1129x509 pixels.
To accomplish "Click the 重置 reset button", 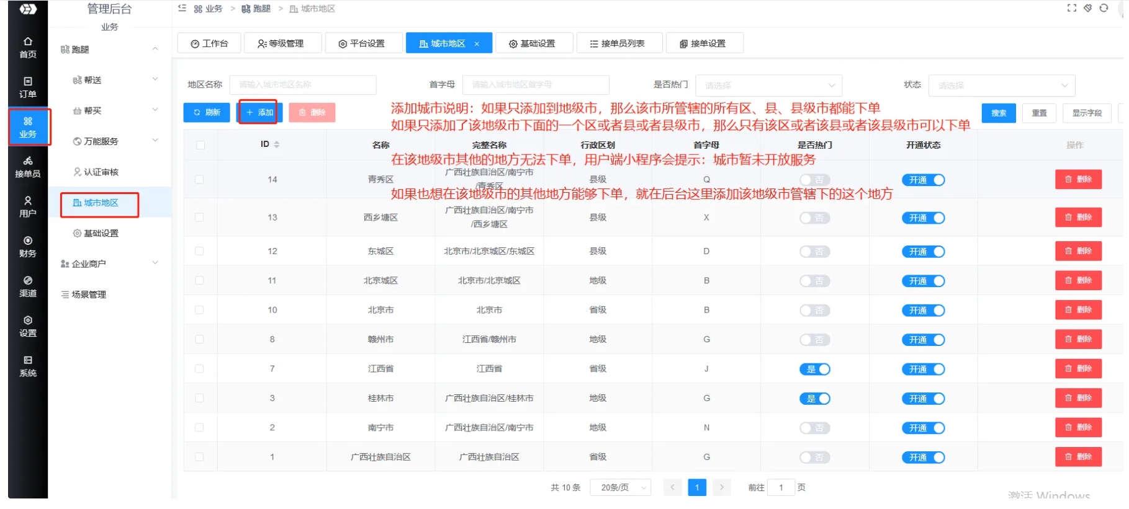I will click(1039, 113).
